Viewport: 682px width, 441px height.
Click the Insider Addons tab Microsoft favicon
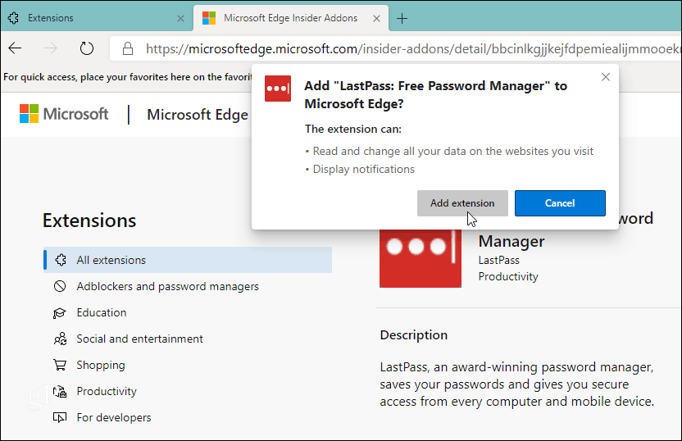209,18
